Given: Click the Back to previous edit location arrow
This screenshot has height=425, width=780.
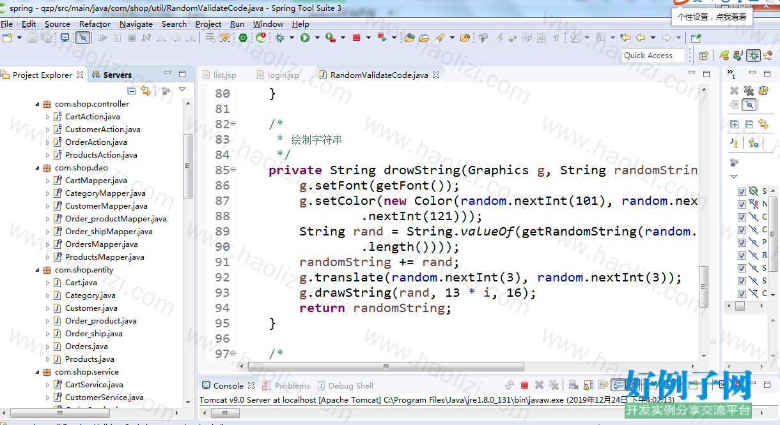Looking at the screenshot, I should click(x=625, y=38).
